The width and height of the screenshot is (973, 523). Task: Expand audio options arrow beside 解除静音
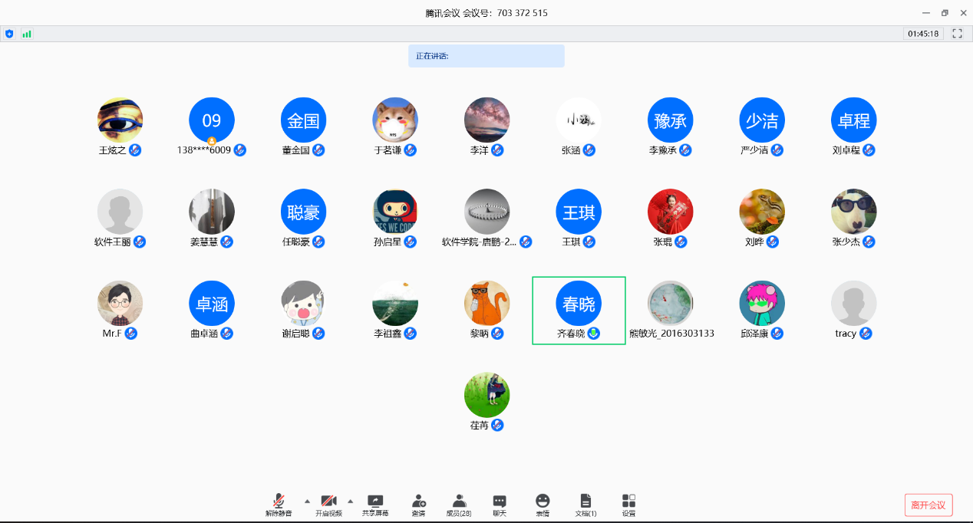[307, 501]
